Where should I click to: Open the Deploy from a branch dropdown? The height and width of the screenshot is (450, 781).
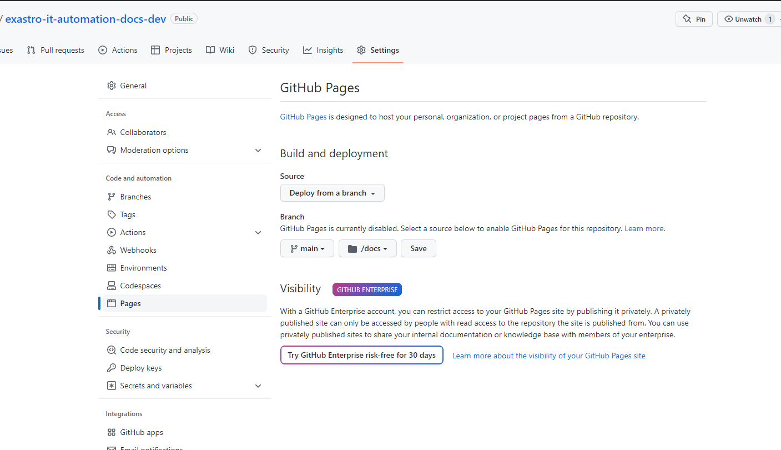(332, 193)
